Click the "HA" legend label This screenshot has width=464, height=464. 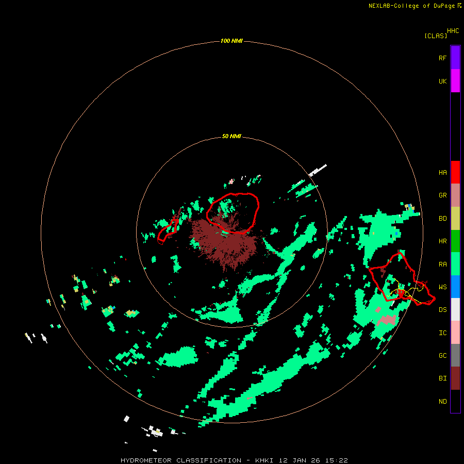click(442, 172)
